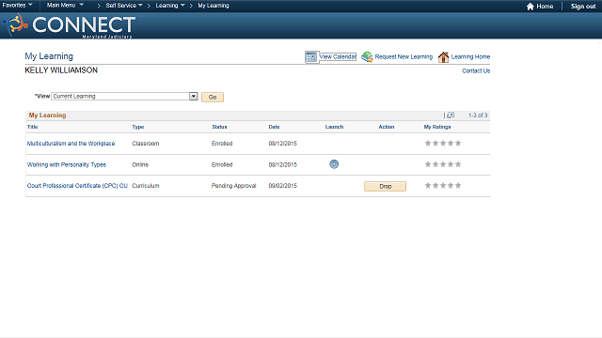Viewport: 602px width, 338px height.
Task: Open the Main Menu dropdown
Action: (65, 5)
